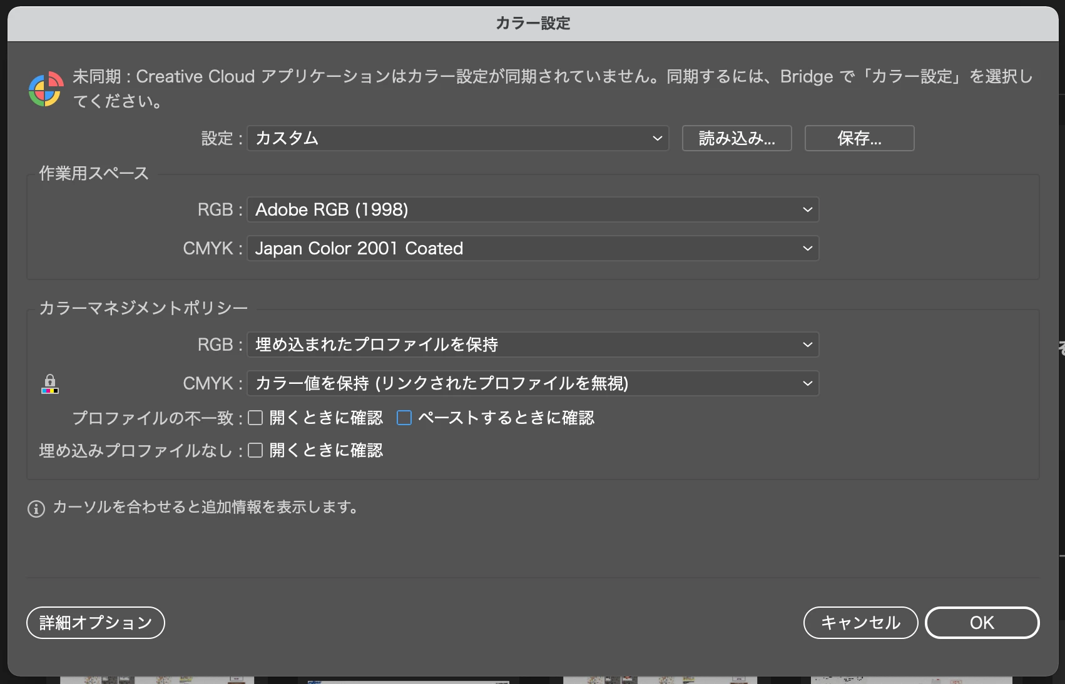1065x684 pixels.
Task: Open the working space RGB dropdown (Adobe RGB 1998)
Action: 533,209
